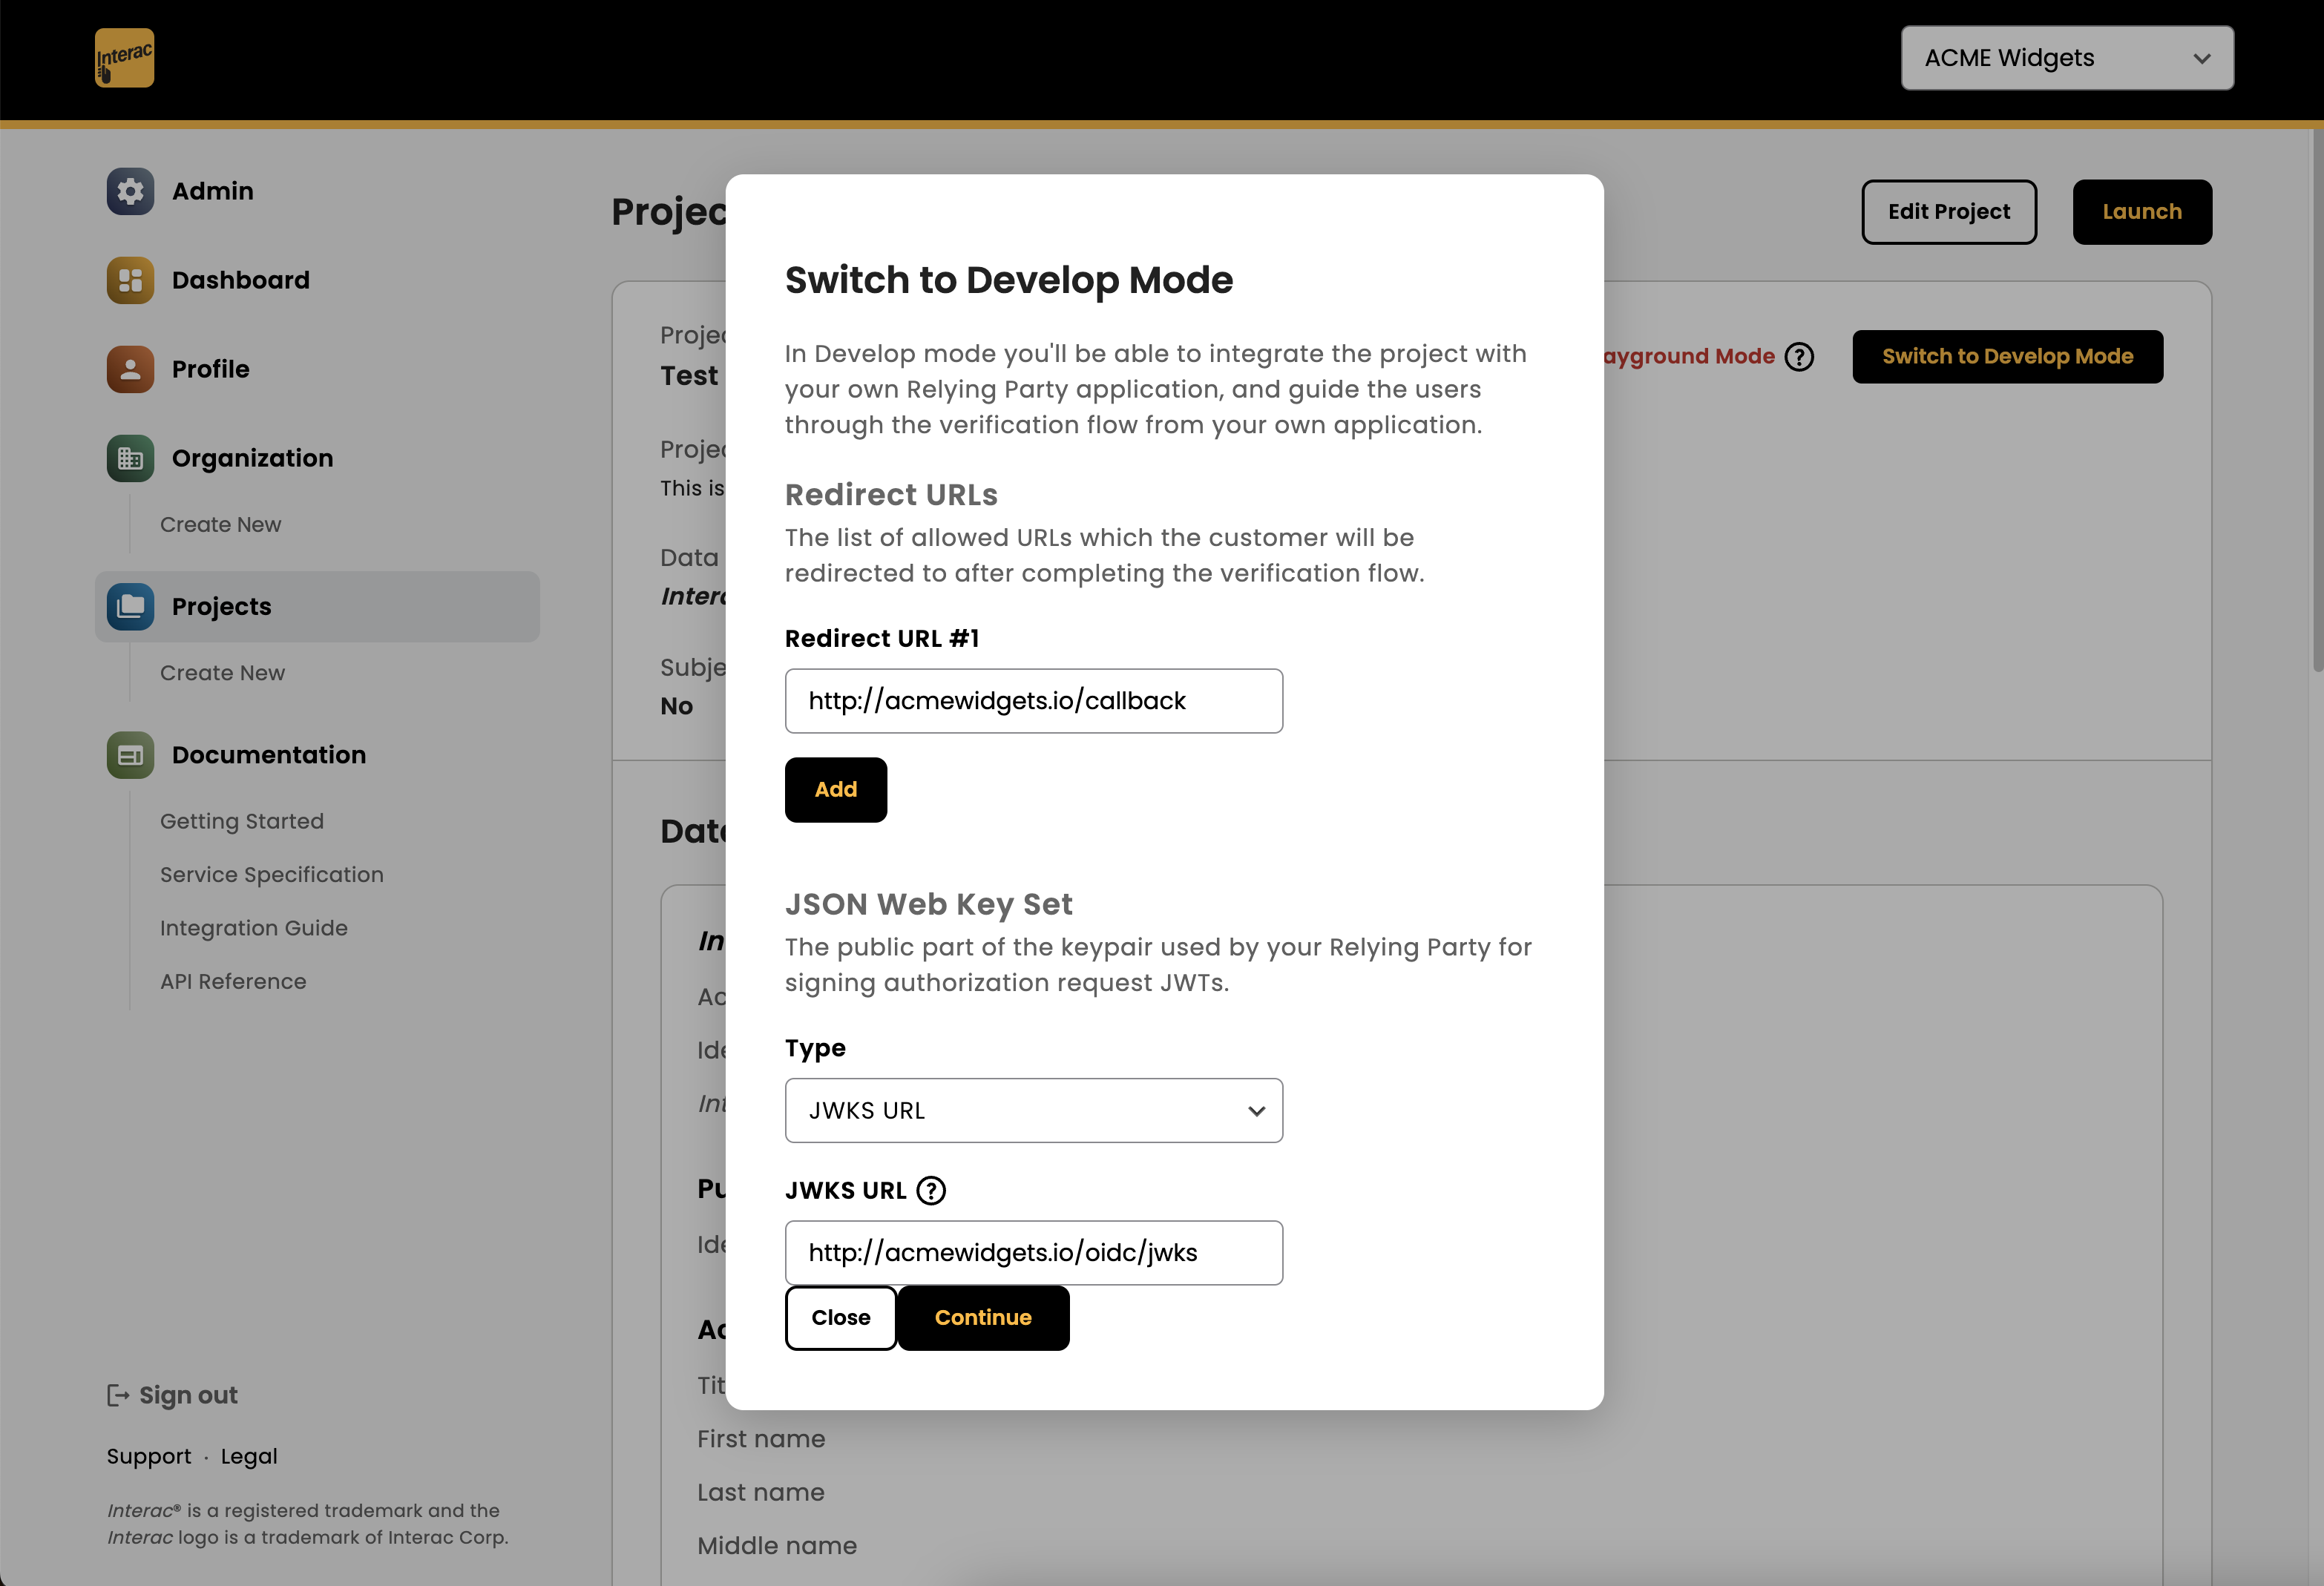Image resolution: width=2324 pixels, height=1586 pixels.
Task: Add another redirect URL
Action: (835, 789)
